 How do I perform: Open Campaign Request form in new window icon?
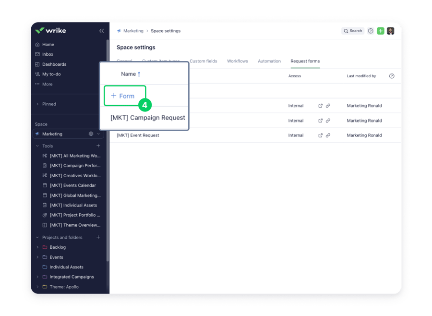point(321,106)
